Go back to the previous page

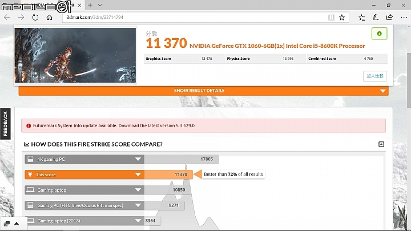tap(7, 17)
